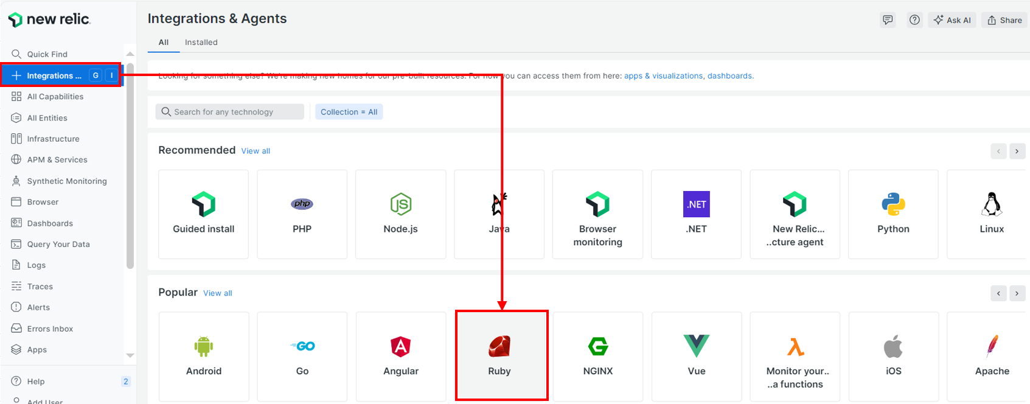Select Integrations & Agents sidebar item
Viewport: 1030px width, 404px height.
(61, 75)
